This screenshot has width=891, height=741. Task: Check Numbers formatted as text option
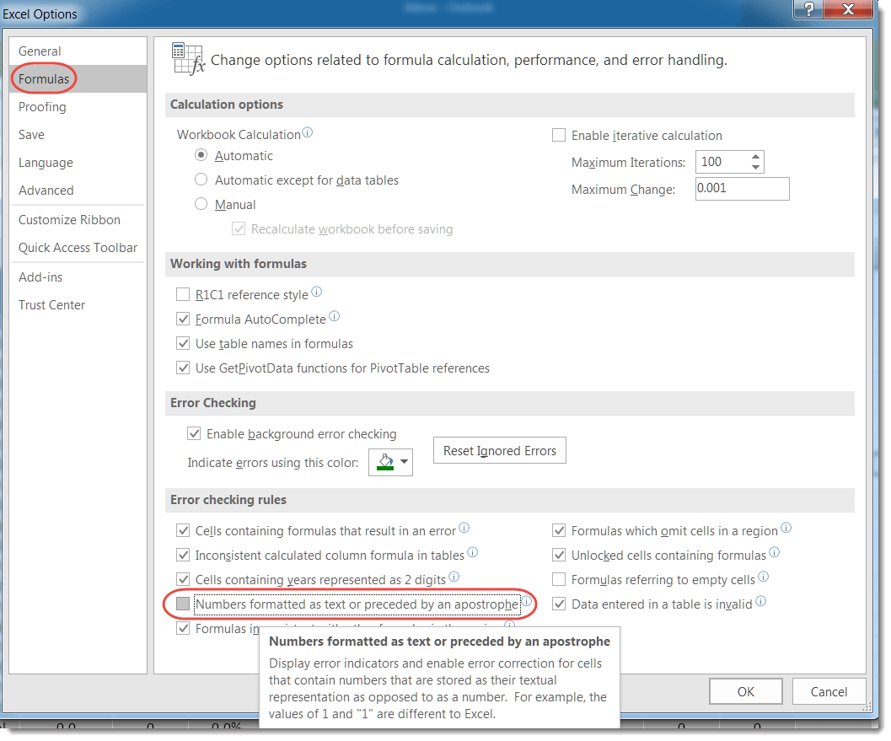[183, 604]
